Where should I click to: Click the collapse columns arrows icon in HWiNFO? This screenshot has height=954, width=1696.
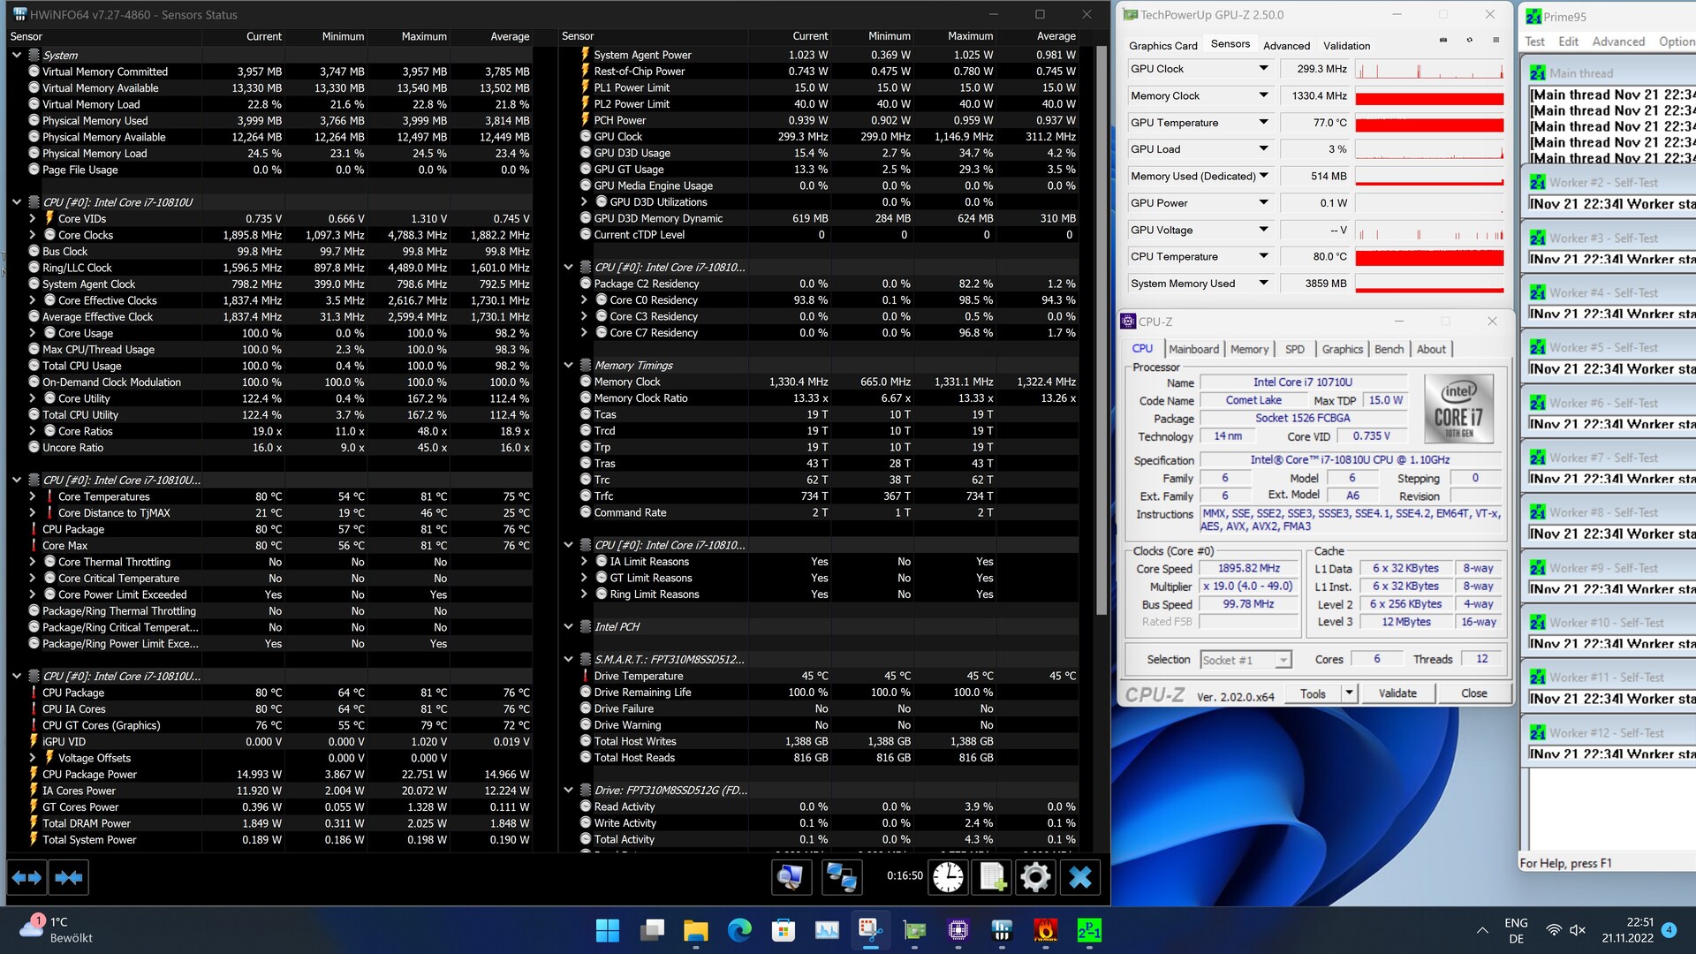[69, 877]
